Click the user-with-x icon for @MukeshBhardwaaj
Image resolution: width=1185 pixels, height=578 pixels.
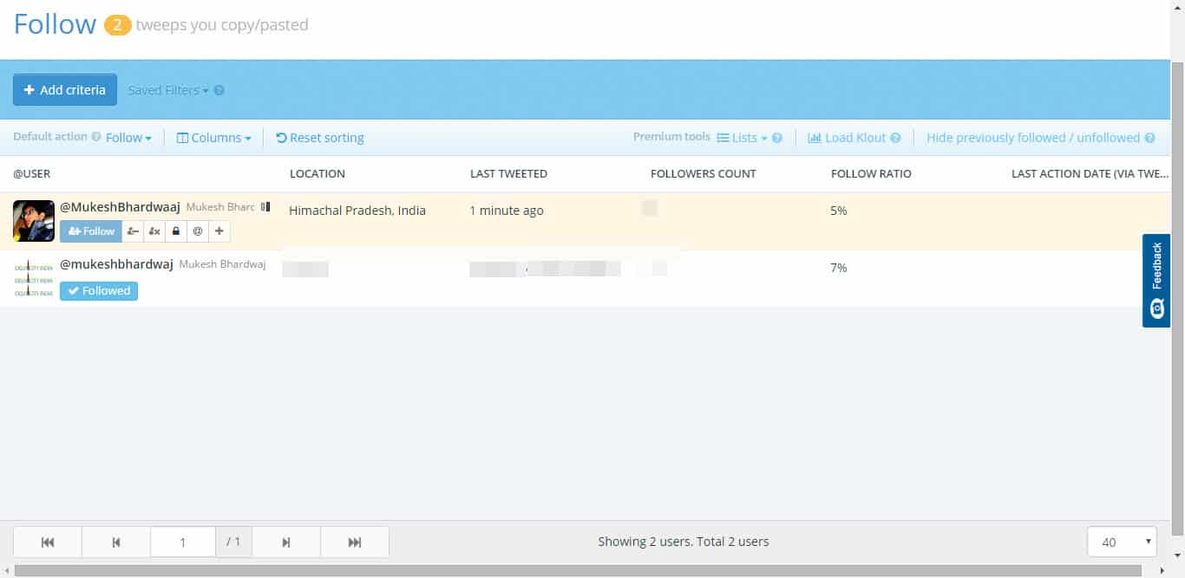click(154, 231)
